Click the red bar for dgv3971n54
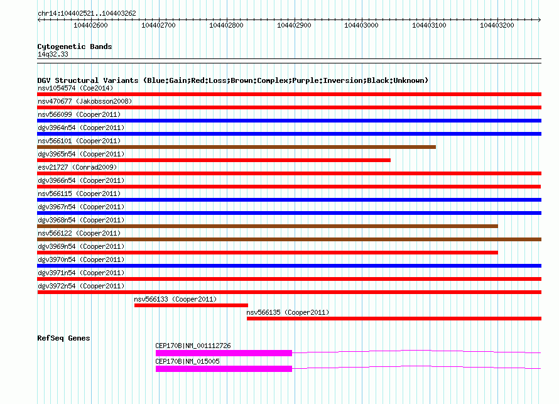This screenshot has width=559, height=404. tap(289, 279)
